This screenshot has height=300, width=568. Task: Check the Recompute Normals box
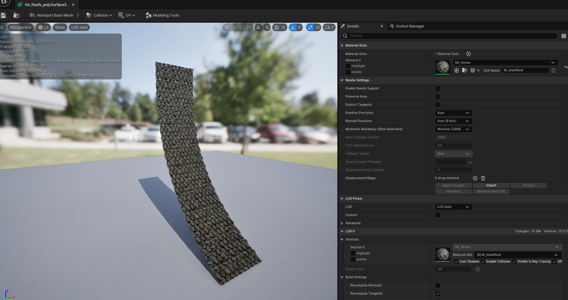[x=437, y=285]
